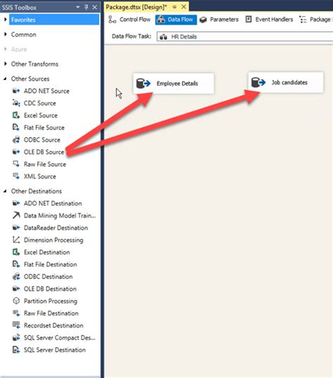Screen dimensions: 333x378
Task: Click the XML Source icon
Action: 16,176
